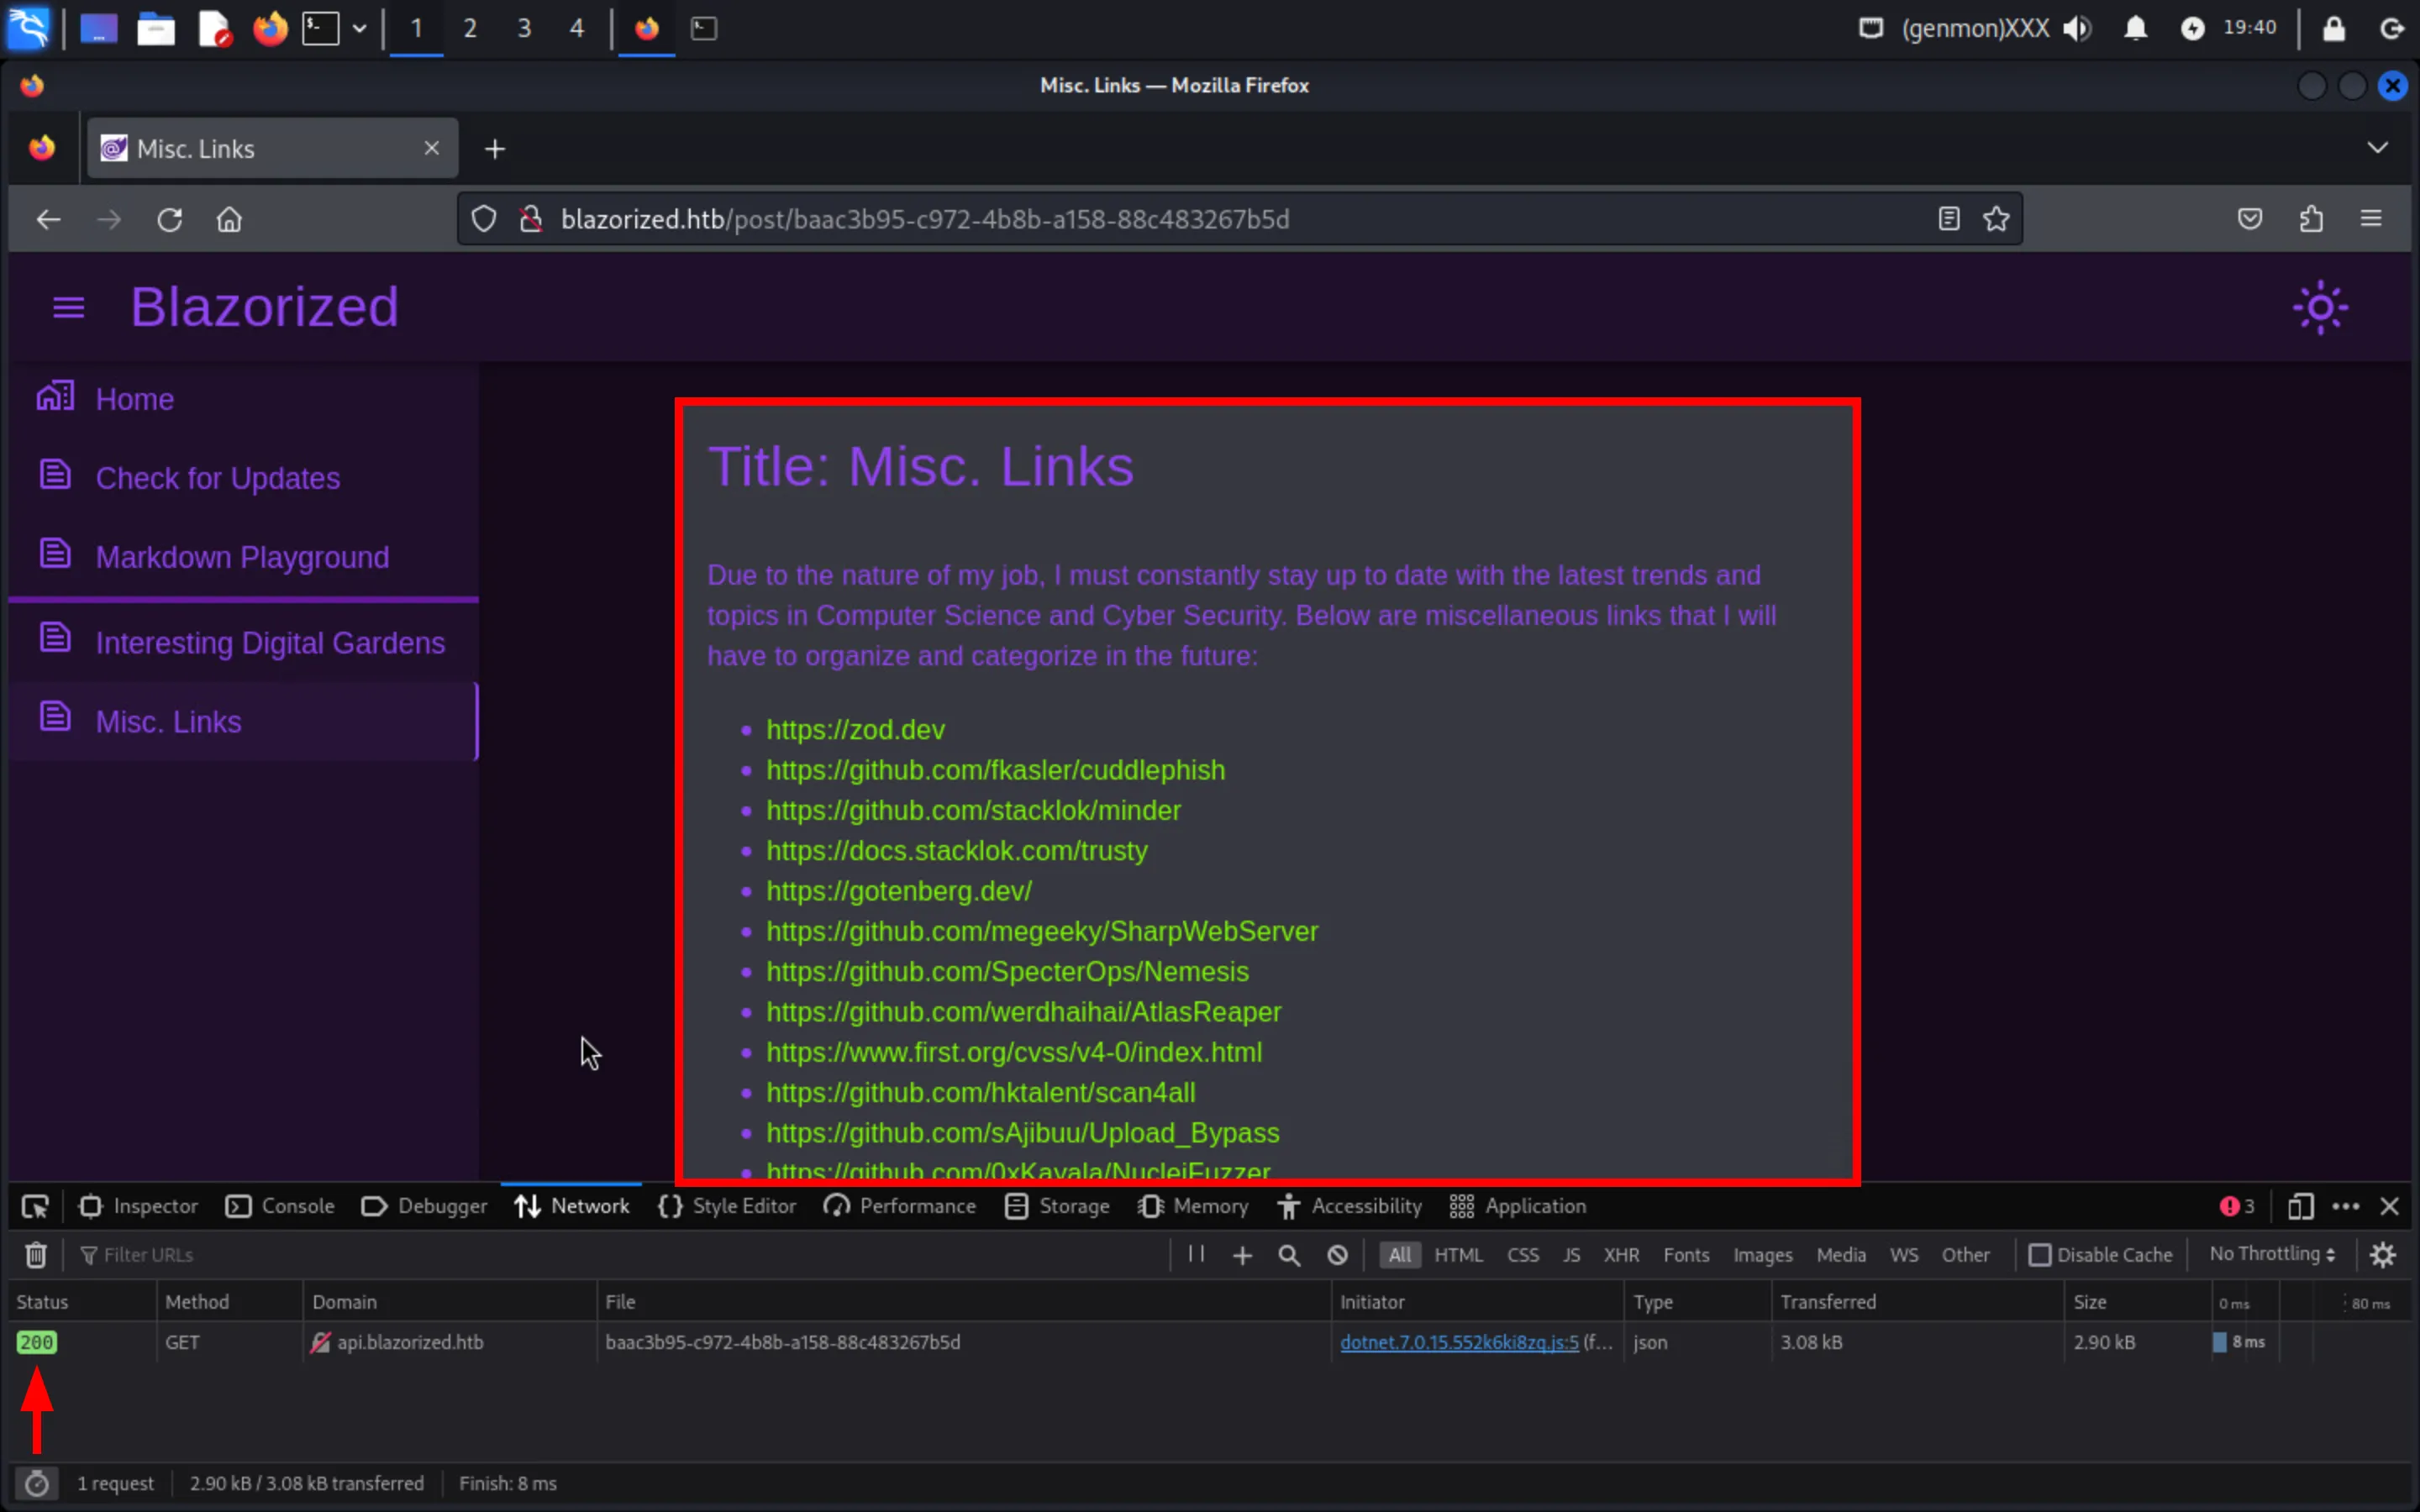Open Firefox application menu
The height and width of the screenshot is (1512, 2420).
(x=2371, y=219)
